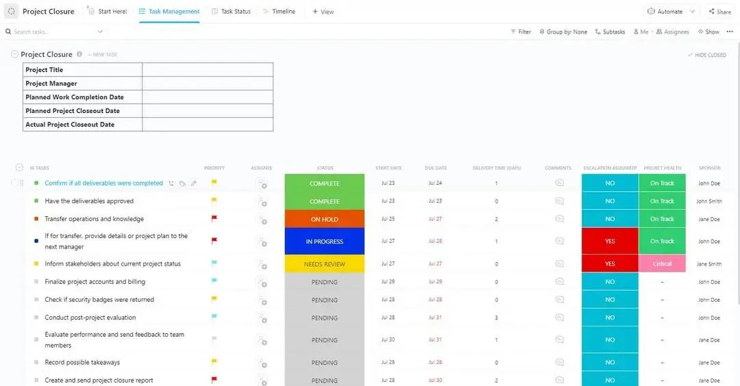The width and height of the screenshot is (740, 386).
Task: Add a new view with + View
Action: tap(323, 12)
